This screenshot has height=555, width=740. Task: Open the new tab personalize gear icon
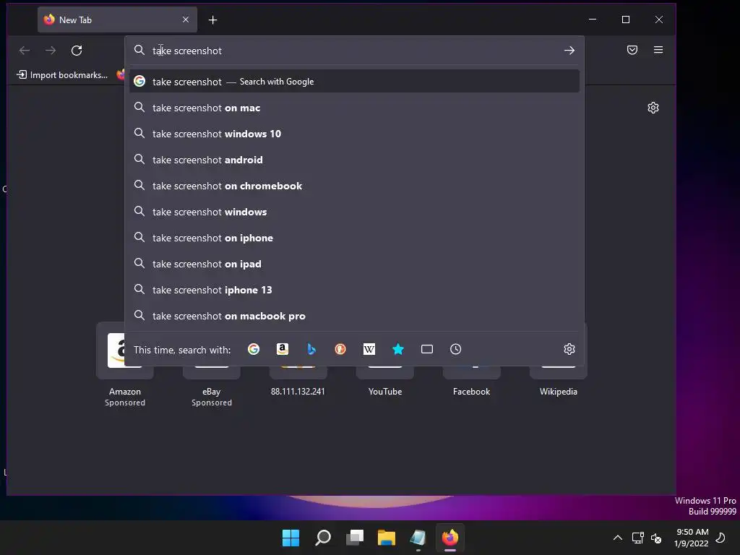pos(653,108)
